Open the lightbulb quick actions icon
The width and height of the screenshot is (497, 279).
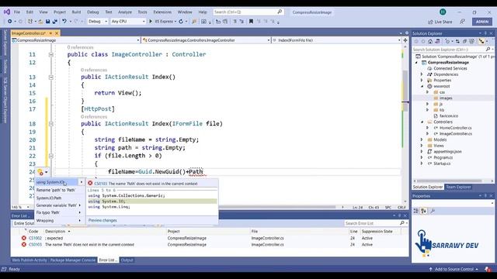click(x=40, y=172)
